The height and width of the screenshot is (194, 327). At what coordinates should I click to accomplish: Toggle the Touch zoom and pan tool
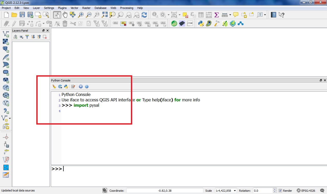coord(57,15)
